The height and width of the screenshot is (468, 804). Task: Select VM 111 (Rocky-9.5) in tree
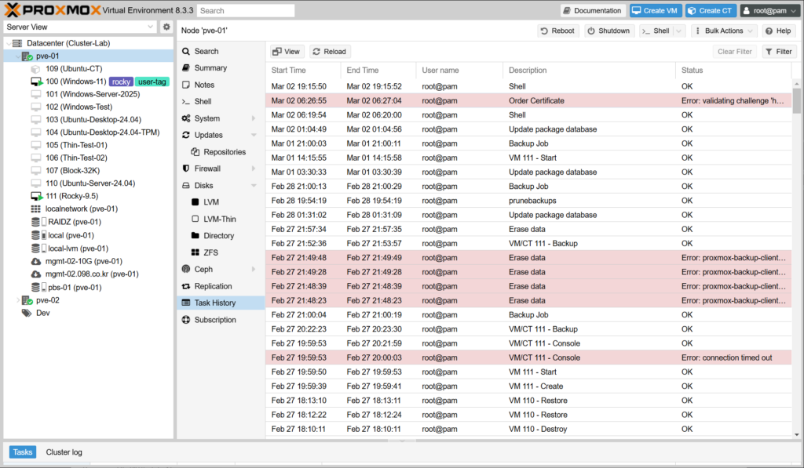[x=71, y=196]
